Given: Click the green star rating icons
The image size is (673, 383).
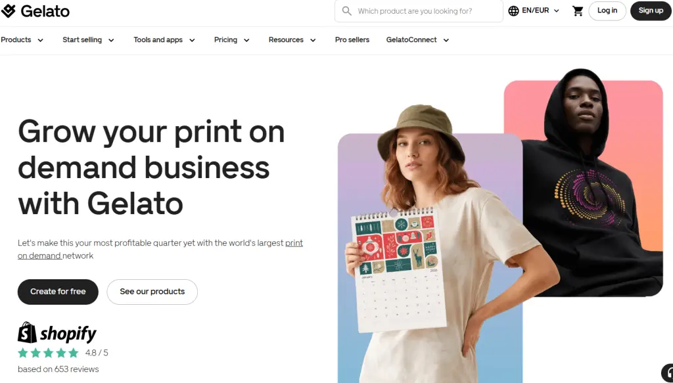Looking at the screenshot, I should click(48, 353).
